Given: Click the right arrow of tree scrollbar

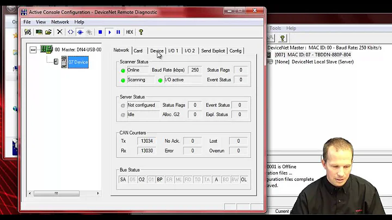Looking at the screenshot, I should 98,193.
